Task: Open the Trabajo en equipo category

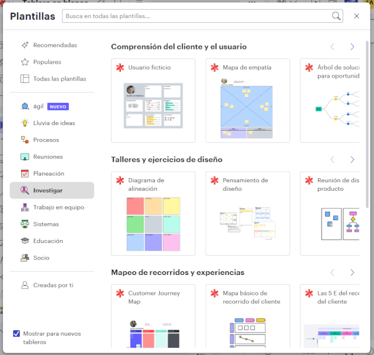Action: point(52,207)
